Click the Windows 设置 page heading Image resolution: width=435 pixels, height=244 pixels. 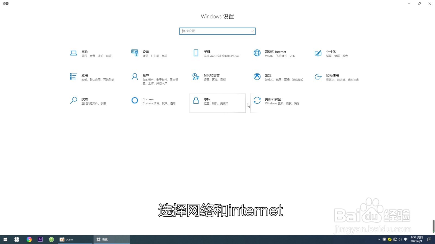click(x=217, y=17)
